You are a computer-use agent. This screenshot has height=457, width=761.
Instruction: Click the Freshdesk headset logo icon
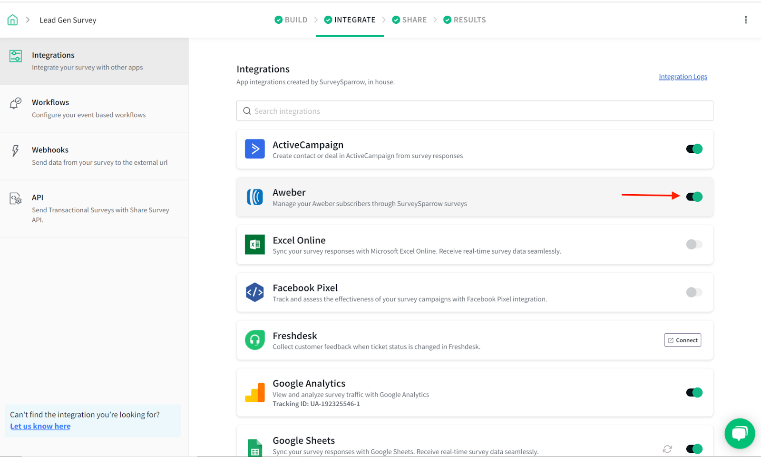(x=255, y=340)
